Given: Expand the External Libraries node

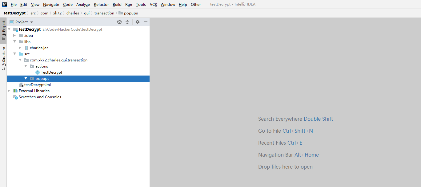Looking at the screenshot, I should coord(9,91).
